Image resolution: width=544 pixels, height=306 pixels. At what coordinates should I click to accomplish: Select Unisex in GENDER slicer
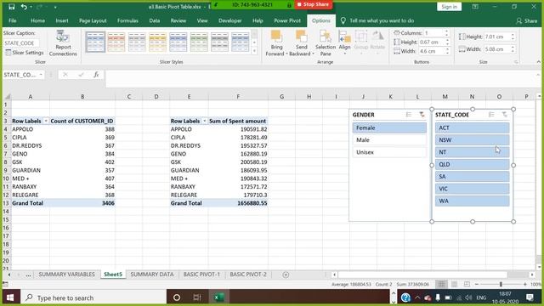(389, 152)
